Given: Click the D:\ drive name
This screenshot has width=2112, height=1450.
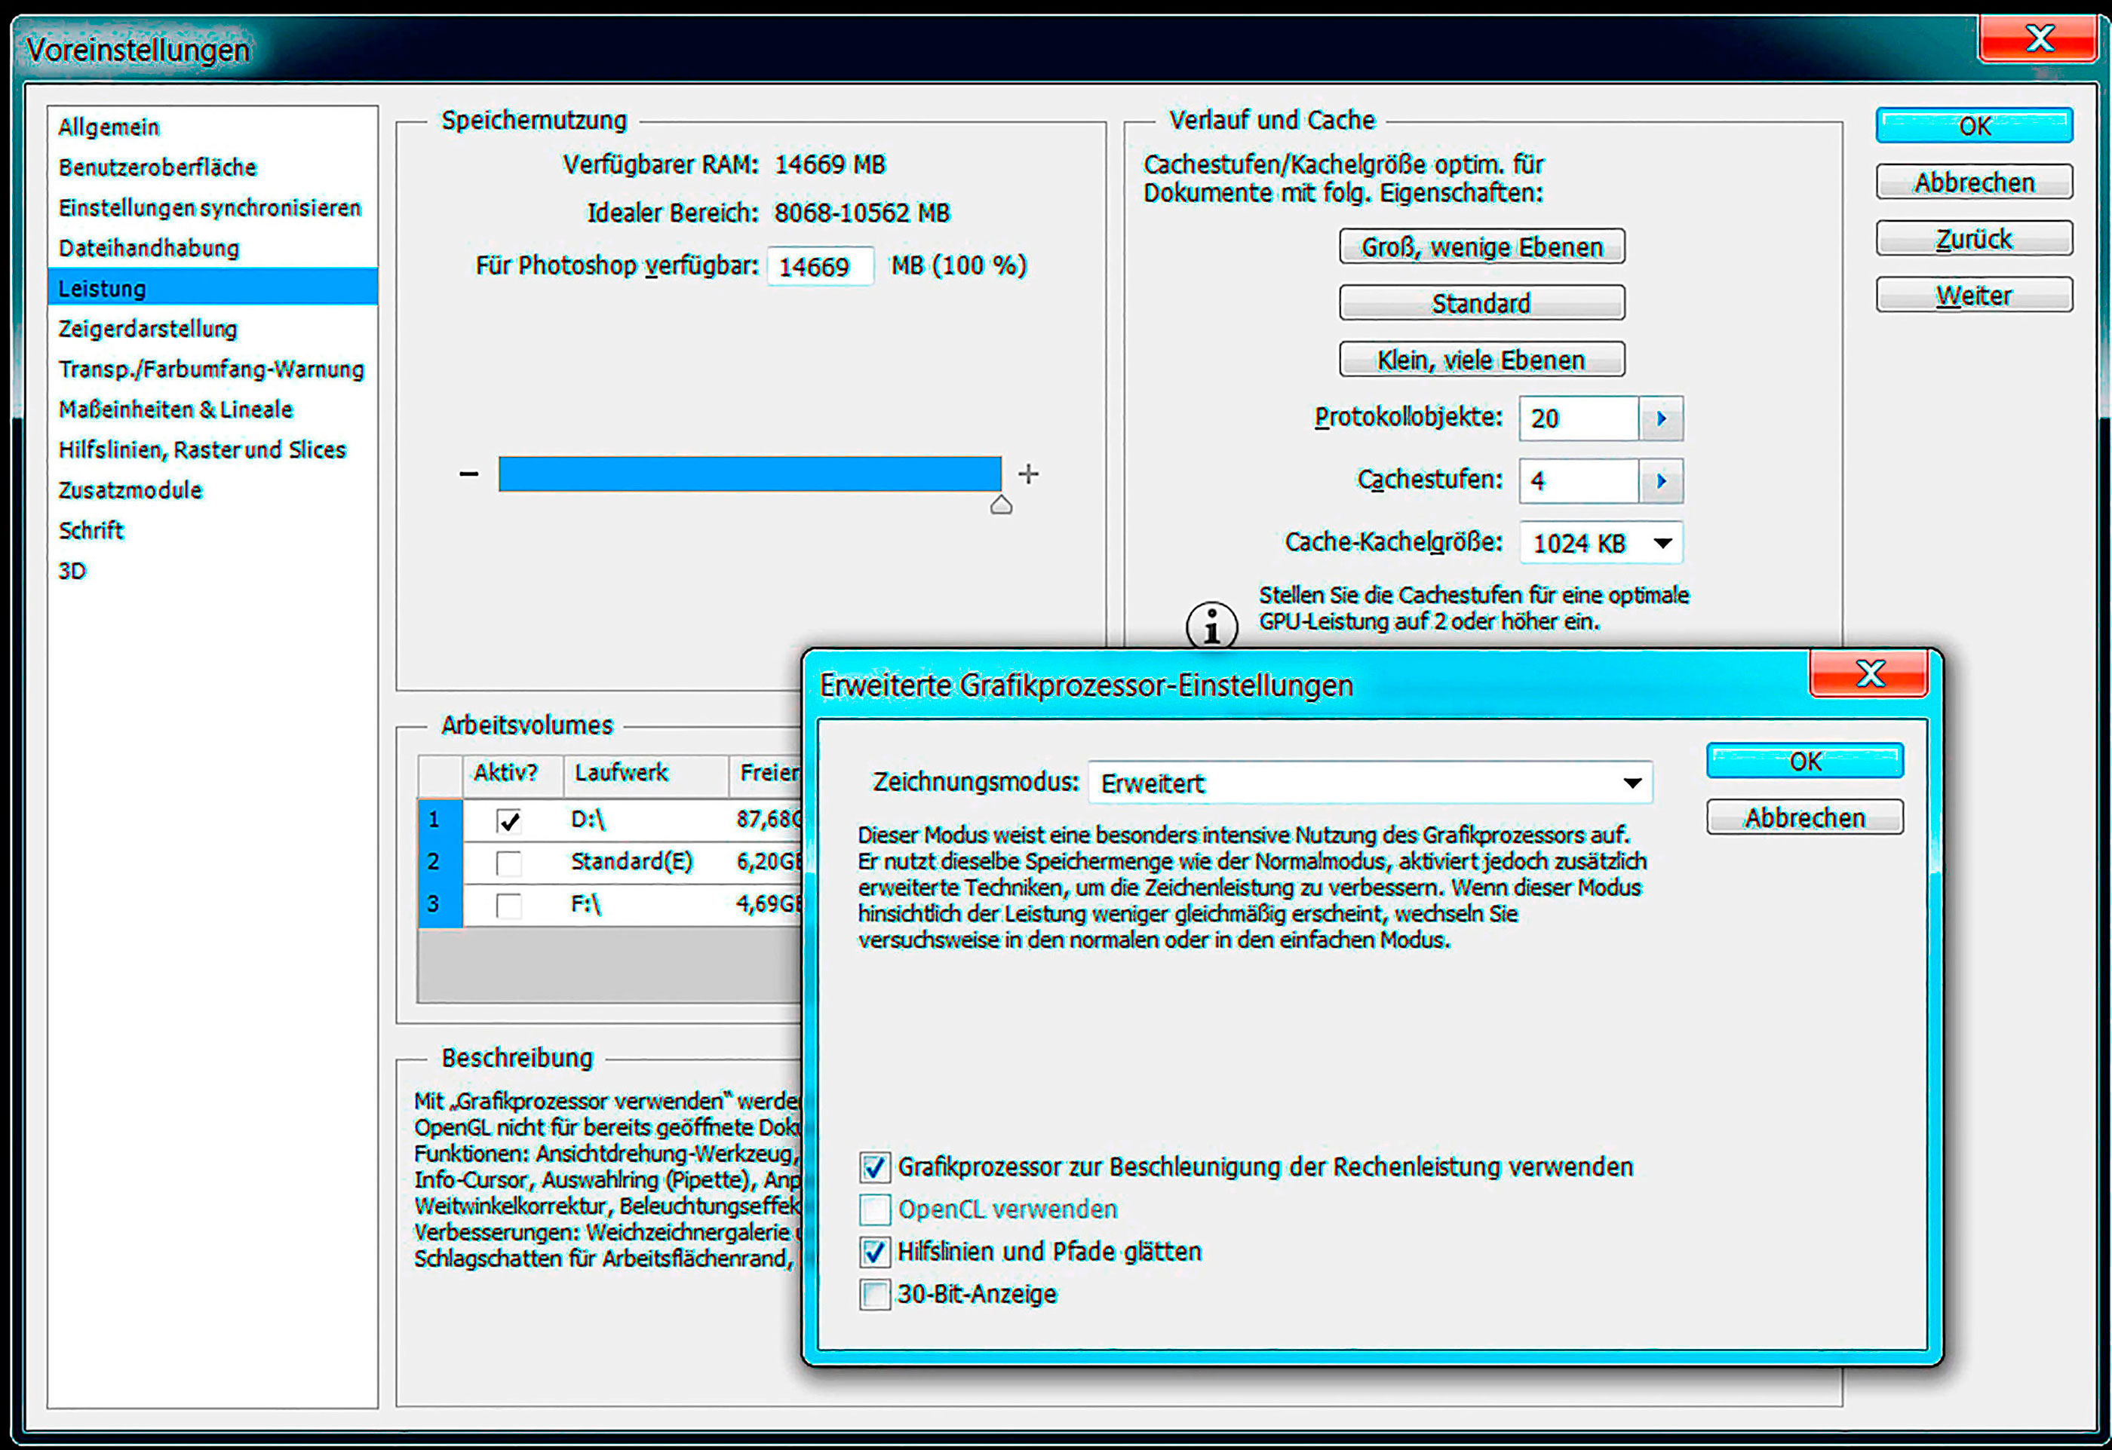Looking at the screenshot, I should click(587, 820).
